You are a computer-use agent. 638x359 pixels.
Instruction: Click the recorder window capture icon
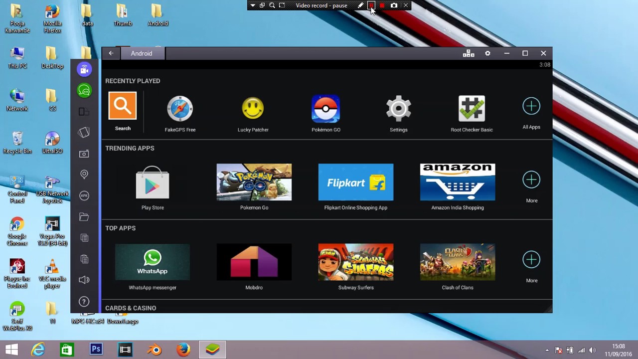pyautogui.click(x=262, y=5)
